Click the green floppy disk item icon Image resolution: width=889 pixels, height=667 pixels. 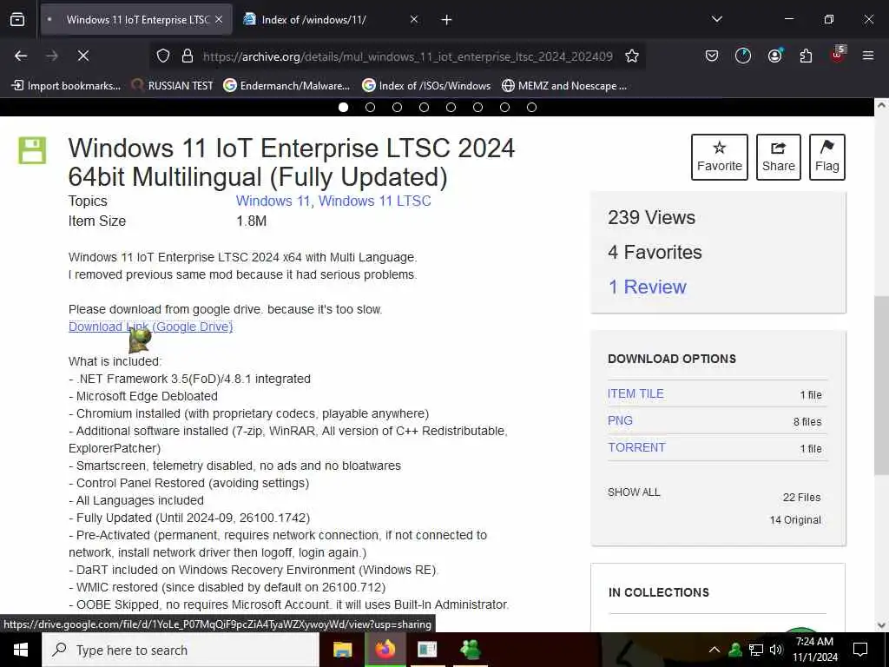click(x=32, y=150)
